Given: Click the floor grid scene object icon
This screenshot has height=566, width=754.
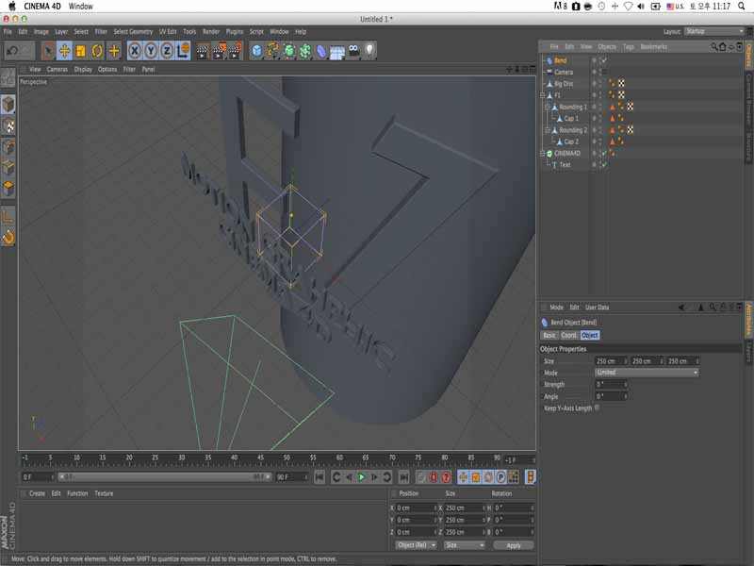Looking at the screenshot, I should pos(337,51).
